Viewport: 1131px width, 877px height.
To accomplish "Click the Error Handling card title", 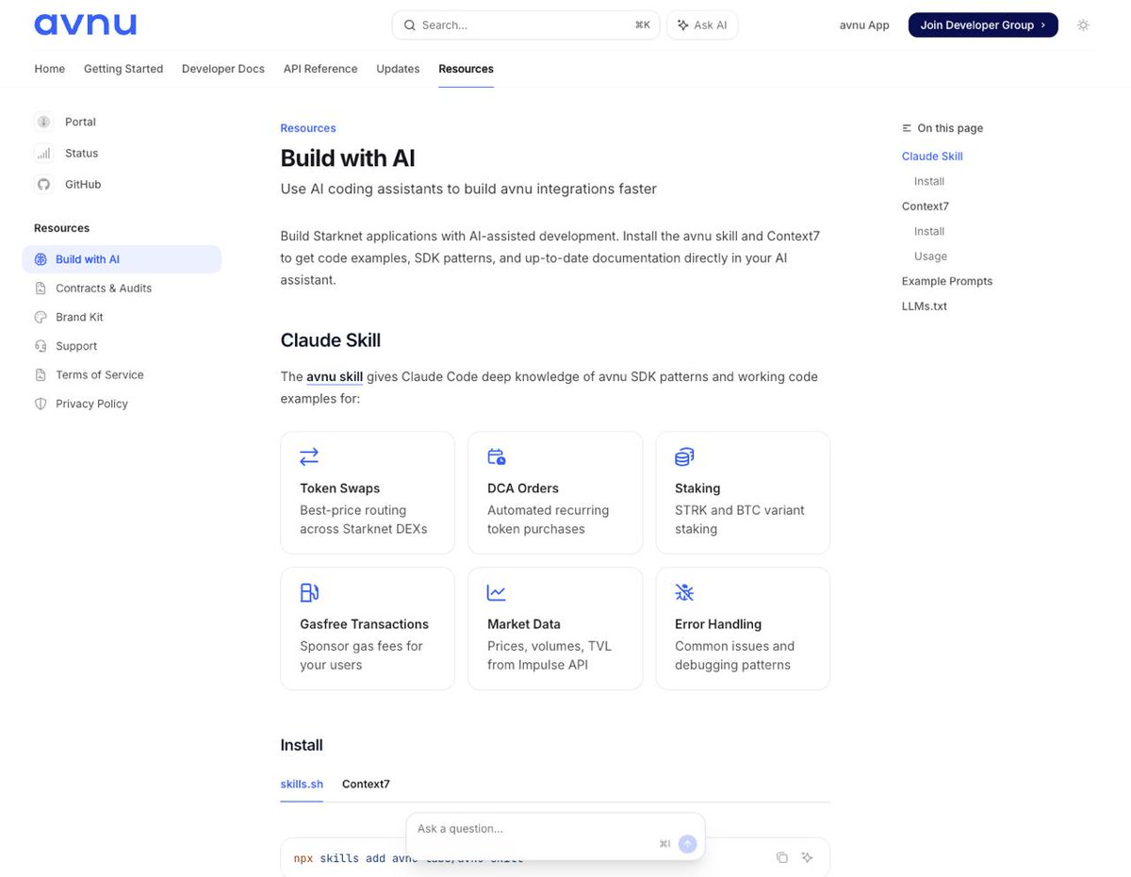I will pyautogui.click(x=718, y=624).
